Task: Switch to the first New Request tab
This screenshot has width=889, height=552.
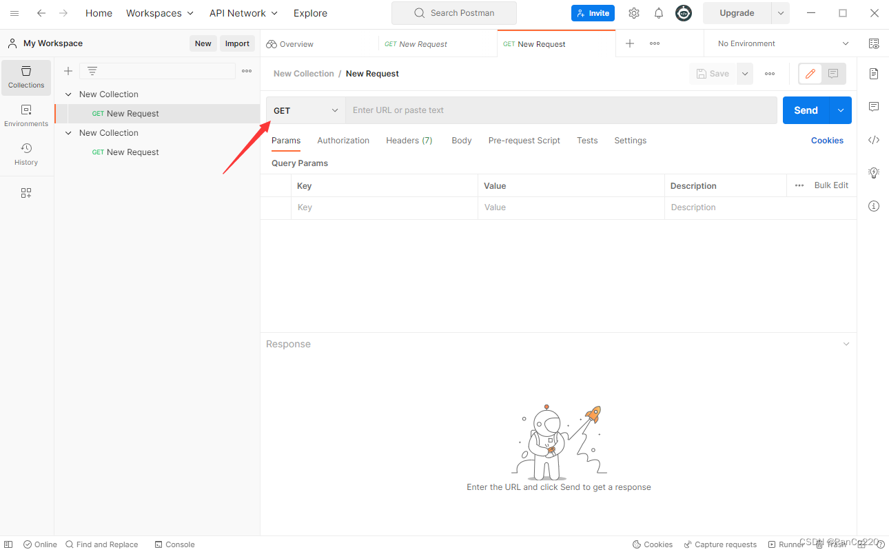Action: click(416, 43)
